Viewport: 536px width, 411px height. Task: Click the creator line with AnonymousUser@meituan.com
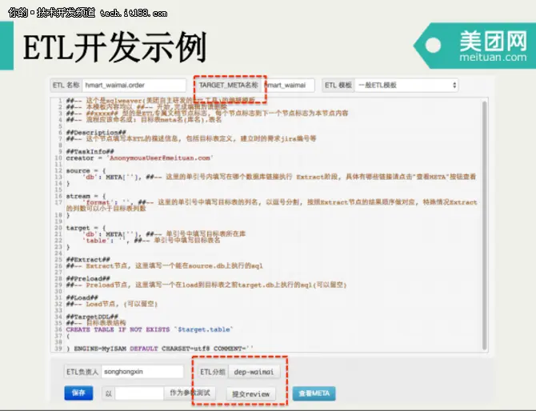pyautogui.click(x=140, y=158)
